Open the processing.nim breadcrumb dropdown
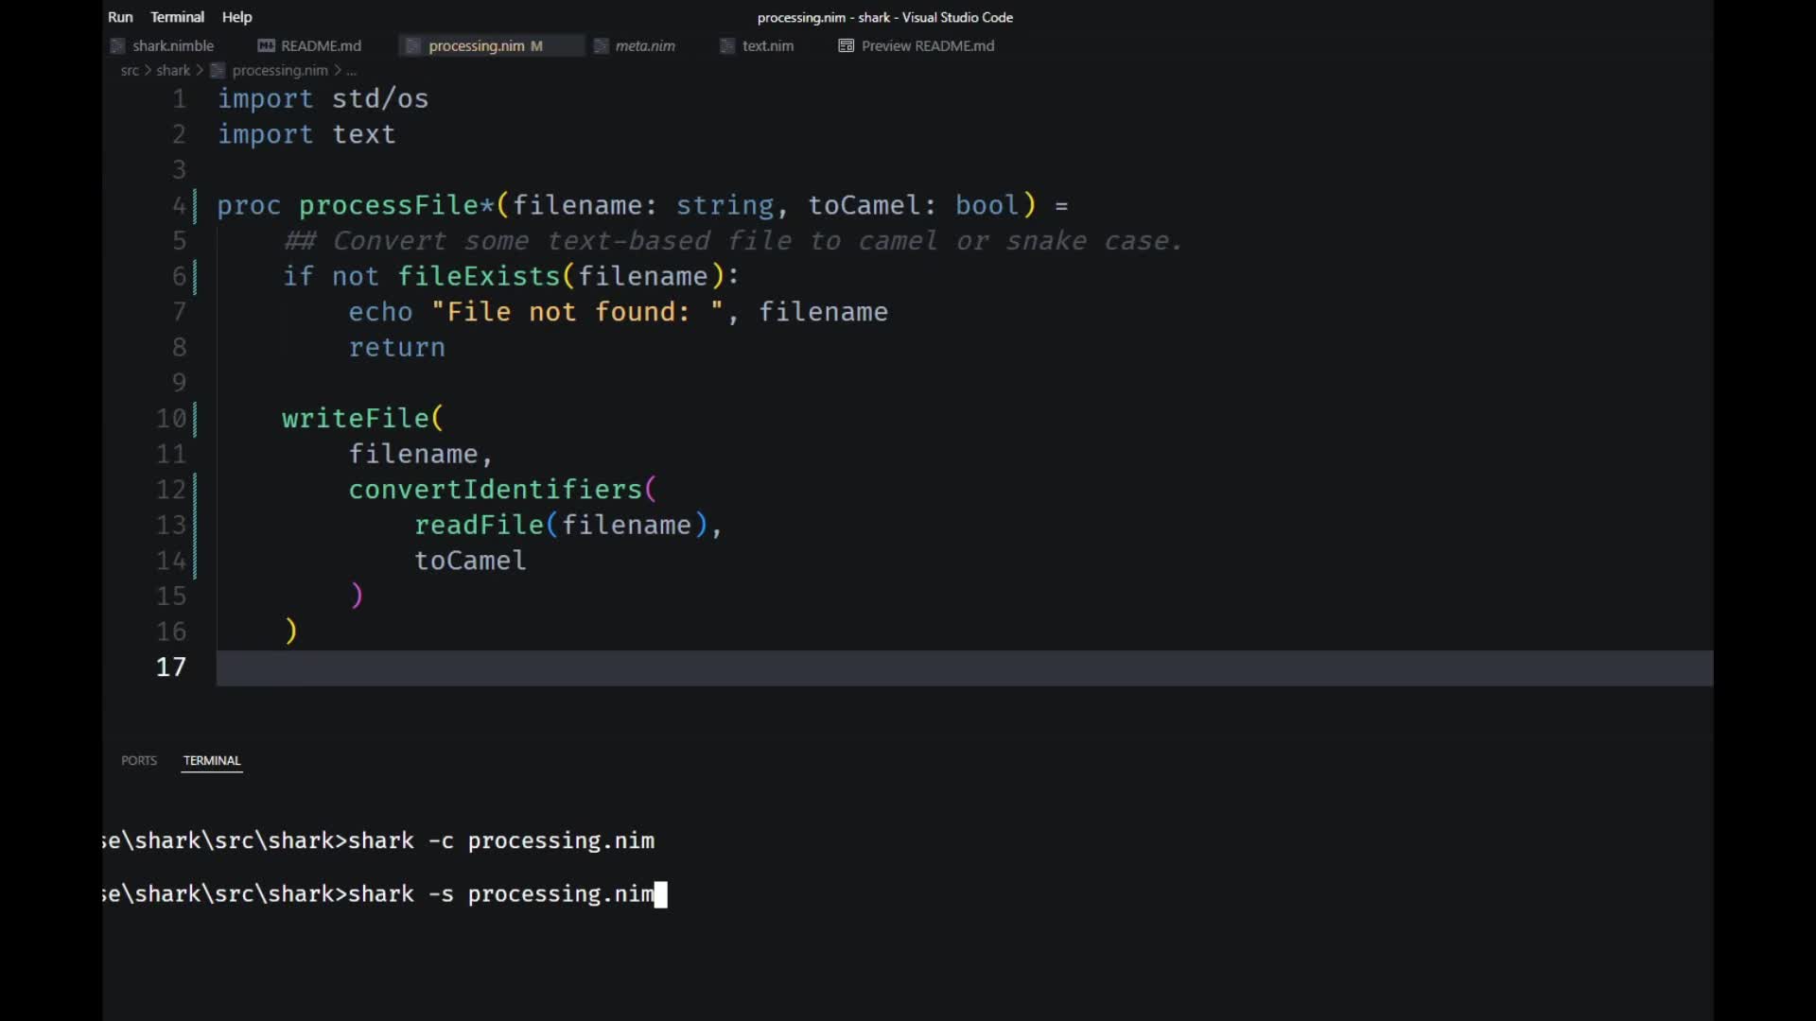 point(280,70)
